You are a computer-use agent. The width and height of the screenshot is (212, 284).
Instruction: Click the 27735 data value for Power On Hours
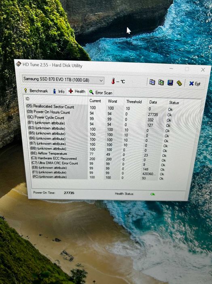[x=153, y=115]
